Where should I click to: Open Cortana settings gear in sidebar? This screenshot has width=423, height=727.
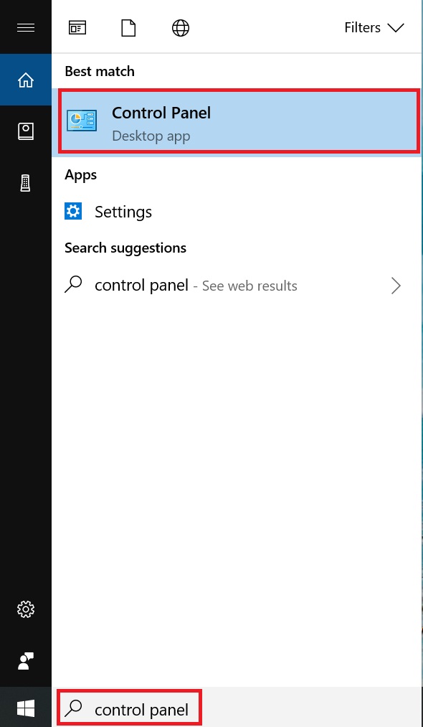pyautogui.click(x=26, y=609)
